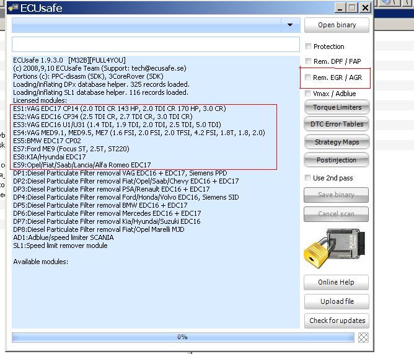Click the crosshatch icon beside progress bar
Screen dimensions: 414x354
pyautogui.click(x=363, y=337)
